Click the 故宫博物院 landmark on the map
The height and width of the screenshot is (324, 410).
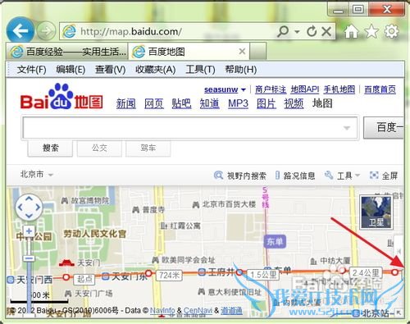[x=85, y=201]
